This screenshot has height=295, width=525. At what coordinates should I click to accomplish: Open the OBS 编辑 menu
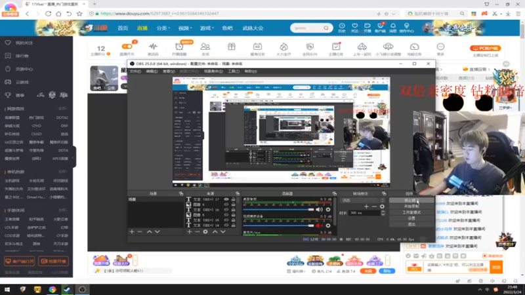coord(152,71)
